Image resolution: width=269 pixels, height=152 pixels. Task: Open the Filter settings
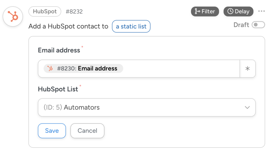click(x=205, y=11)
